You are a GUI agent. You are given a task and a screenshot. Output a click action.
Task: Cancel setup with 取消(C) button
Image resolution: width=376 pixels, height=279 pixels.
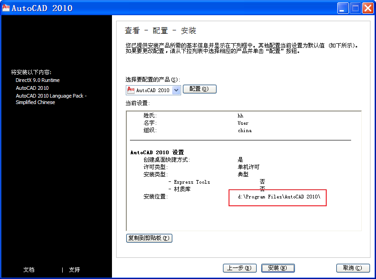click(x=353, y=268)
